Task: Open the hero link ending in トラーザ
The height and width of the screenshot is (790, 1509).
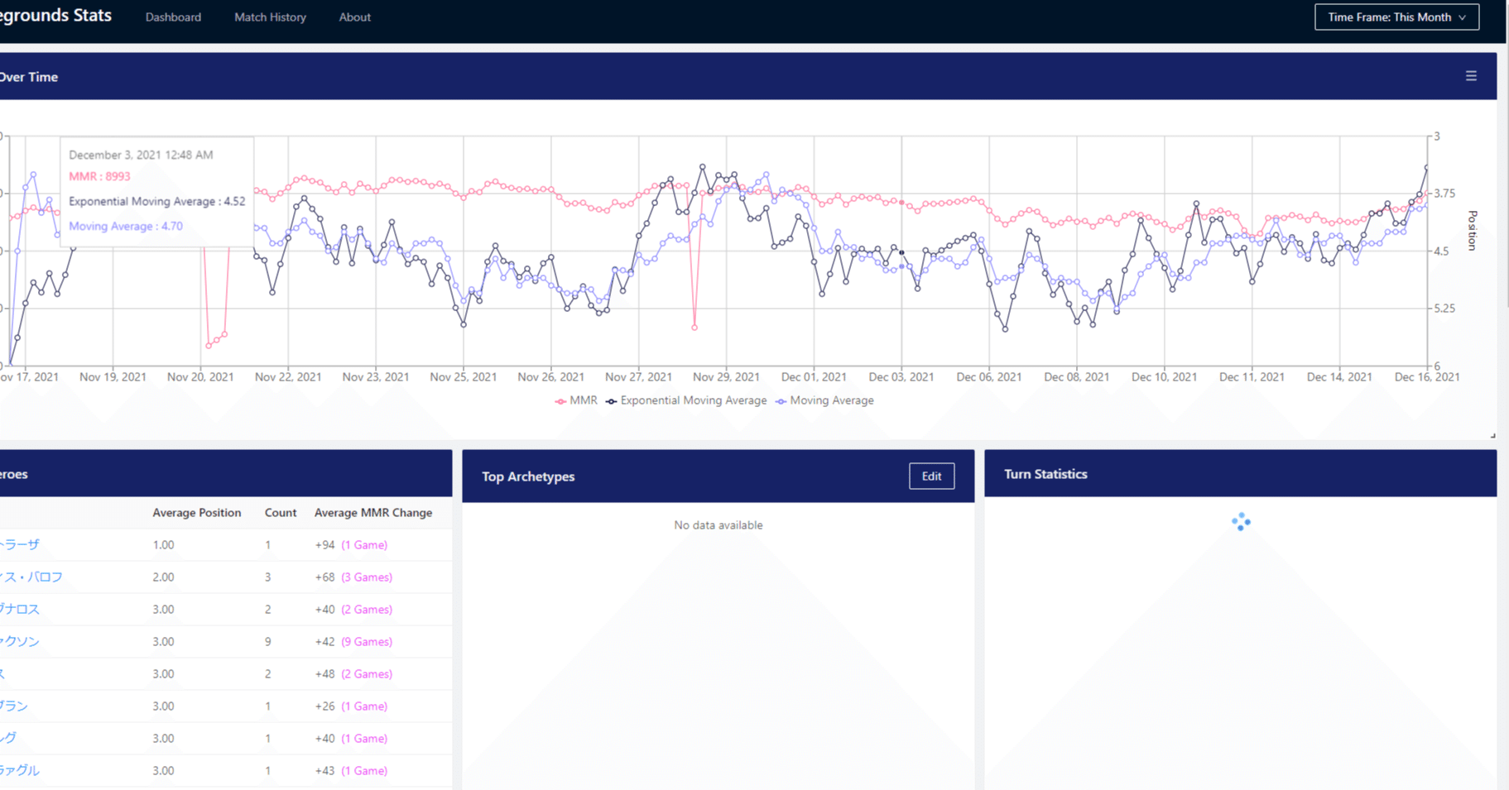Action: 20,545
